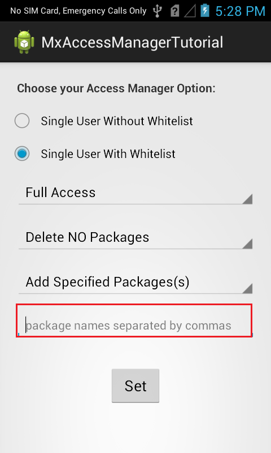
Task: Tap No SIM Card notification text
Action: 78,11
